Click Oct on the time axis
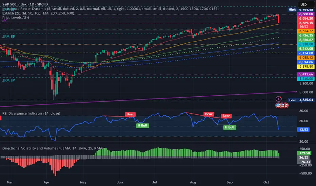Image resolution: width=316 pixels, height=186 pixels. tap(266, 182)
